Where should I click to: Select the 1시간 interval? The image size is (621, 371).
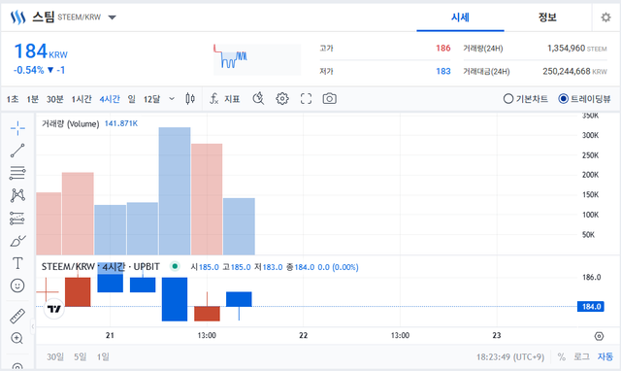82,99
